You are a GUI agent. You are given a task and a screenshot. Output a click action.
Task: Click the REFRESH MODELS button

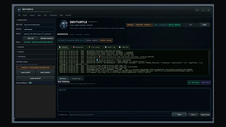point(47,38)
